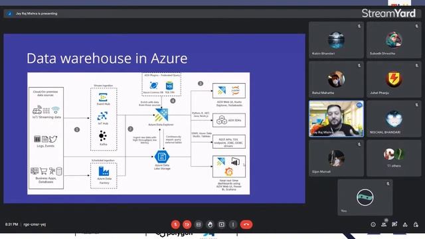Open the 11 others participant tile
Image resolution: width=425 pixels, height=239 pixels.
point(394,158)
